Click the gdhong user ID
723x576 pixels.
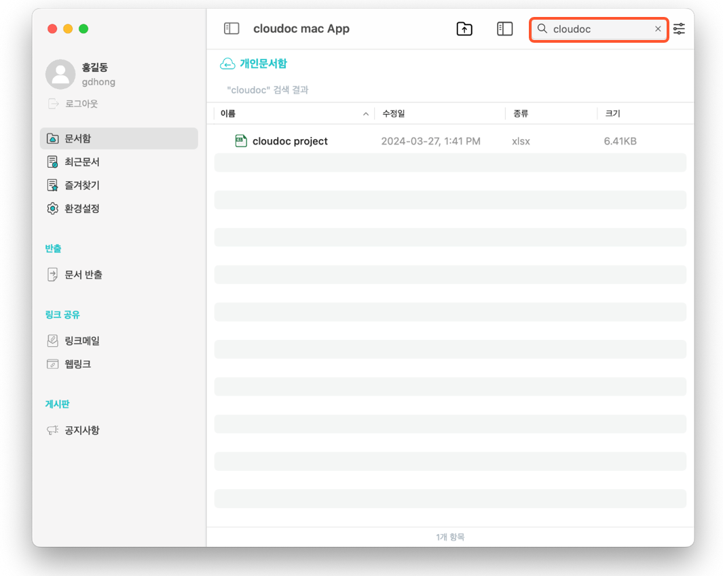(x=98, y=82)
